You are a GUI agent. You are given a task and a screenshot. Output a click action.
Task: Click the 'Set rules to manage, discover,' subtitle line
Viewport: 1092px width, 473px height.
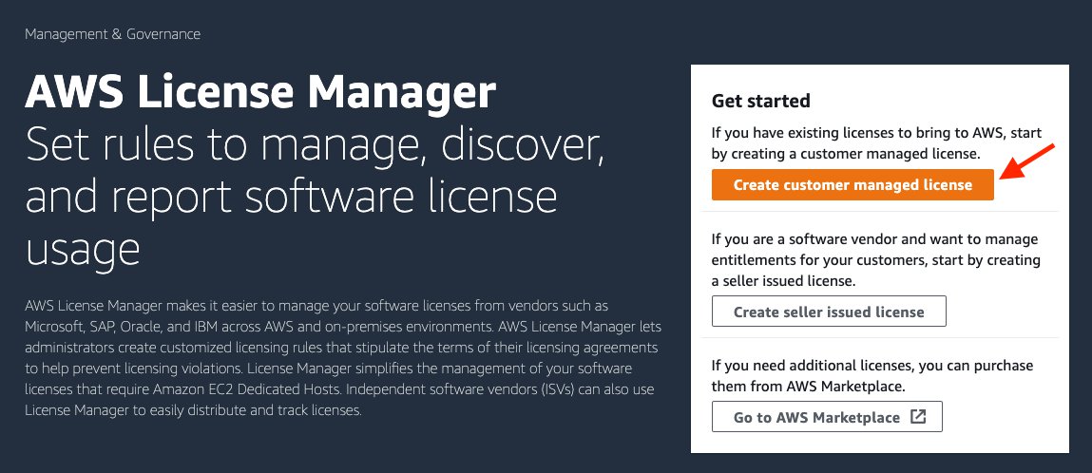(316, 146)
